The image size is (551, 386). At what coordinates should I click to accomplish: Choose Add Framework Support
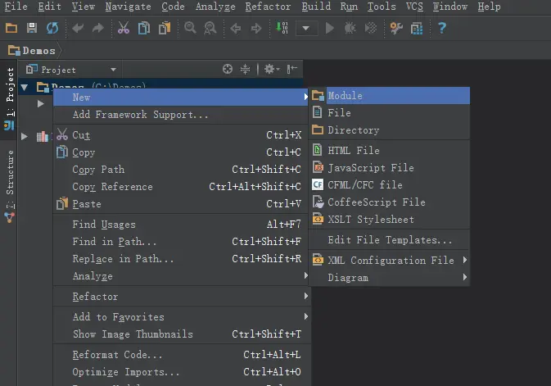pyautogui.click(x=181, y=115)
